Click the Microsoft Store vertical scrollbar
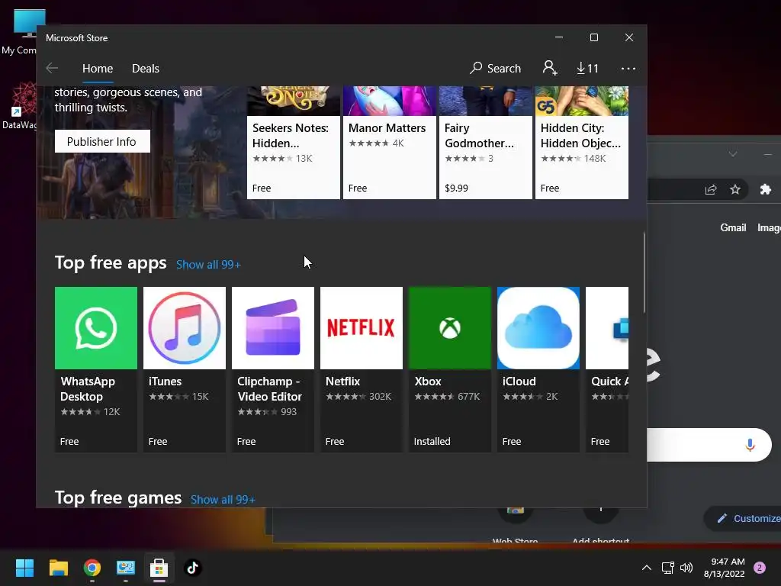781x586 pixels. point(644,272)
